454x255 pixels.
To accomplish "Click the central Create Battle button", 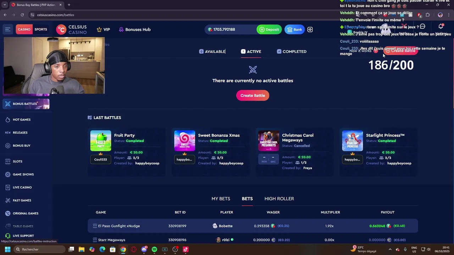I will (253, 95).
